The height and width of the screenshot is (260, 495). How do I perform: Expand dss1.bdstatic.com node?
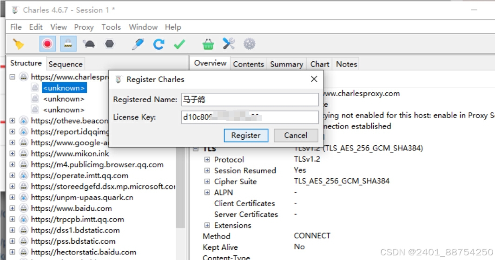pyautogui.click(x=12, y=230)
